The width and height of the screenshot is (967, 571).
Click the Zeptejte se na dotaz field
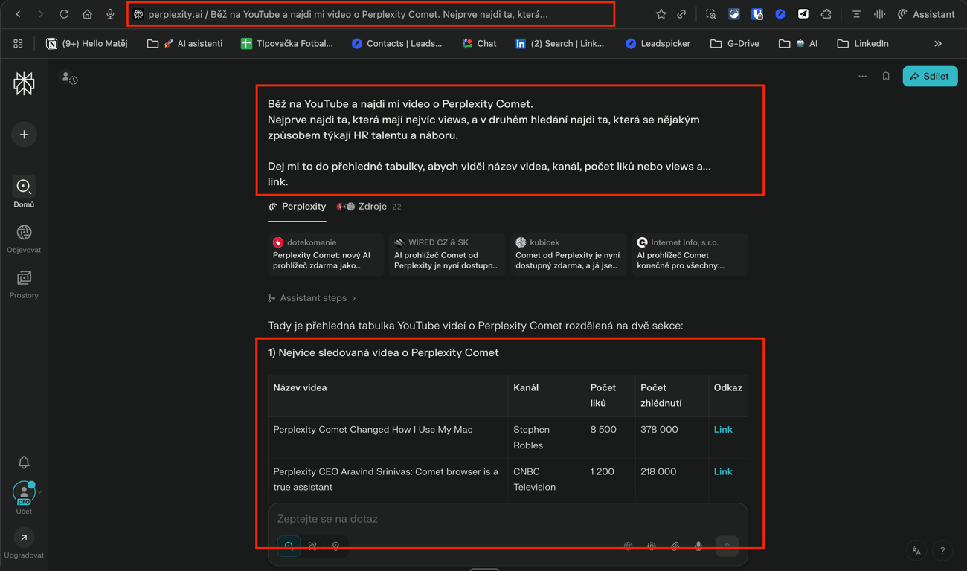(507, 519)
